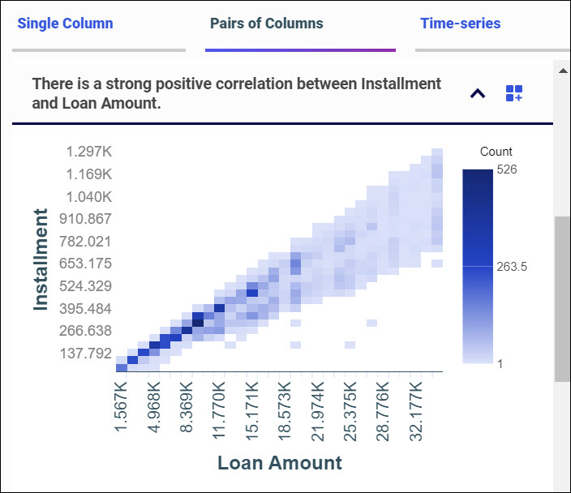Image resolution: width=571 pixels, height=493 pixels.
Task: Click the 526 maximum legend value
Action: pyautogui.click(x=508, y=169)
